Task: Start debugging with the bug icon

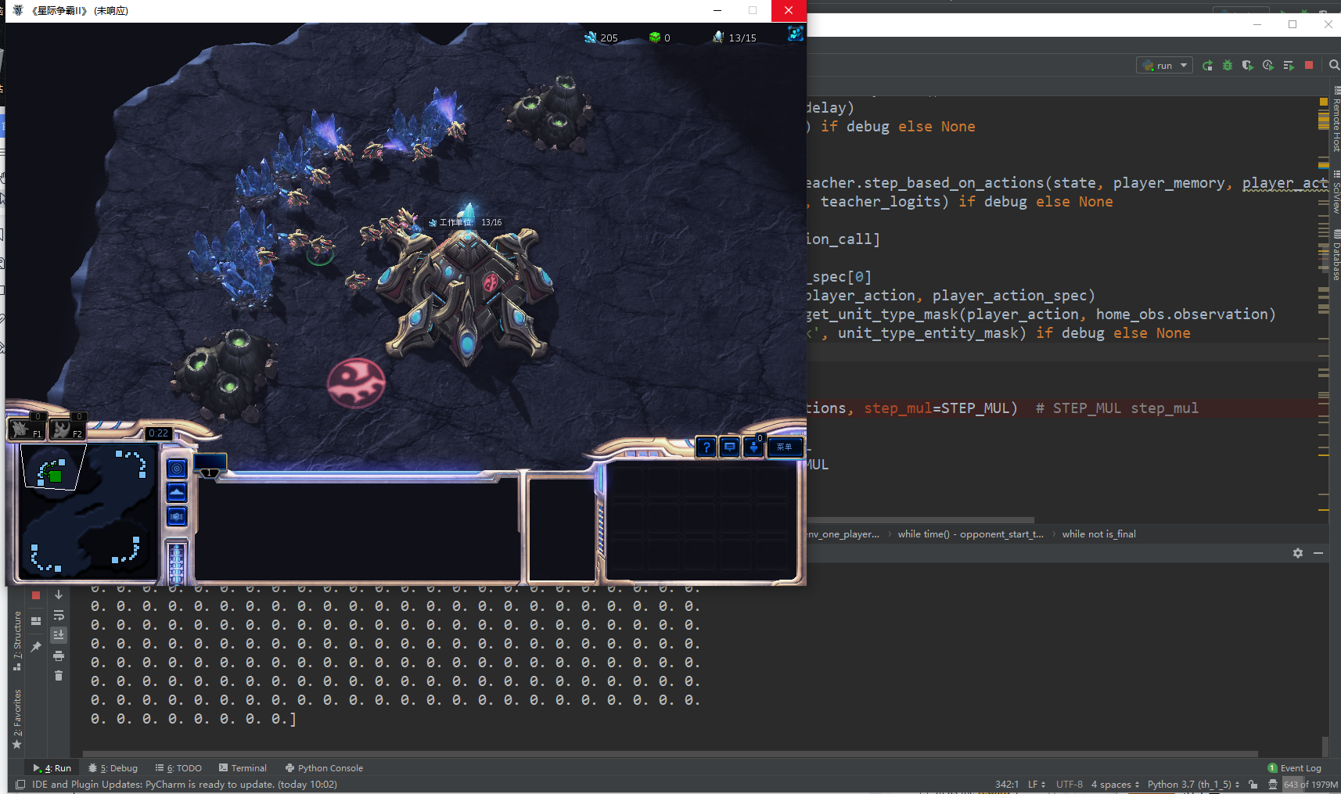Action: pos(1226,66)
